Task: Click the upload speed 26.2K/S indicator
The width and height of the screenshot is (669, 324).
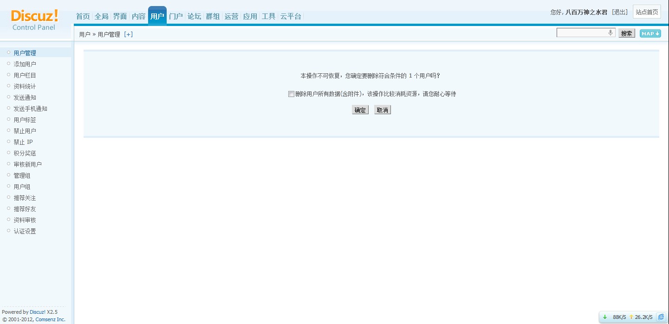Action: (x=643, y=317)
